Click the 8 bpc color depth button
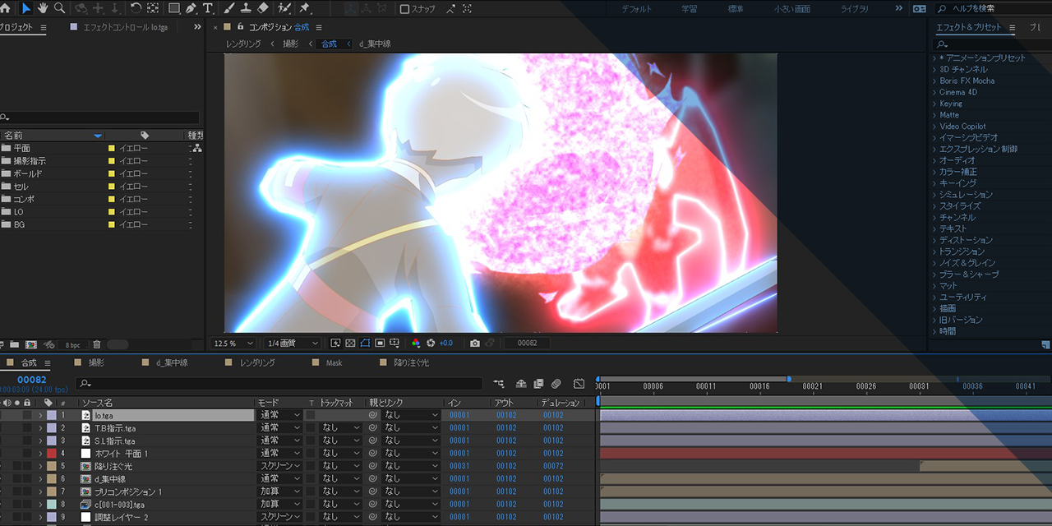Screen dimensions: 1052x526 pyautogui.click(x=73, y=344)
